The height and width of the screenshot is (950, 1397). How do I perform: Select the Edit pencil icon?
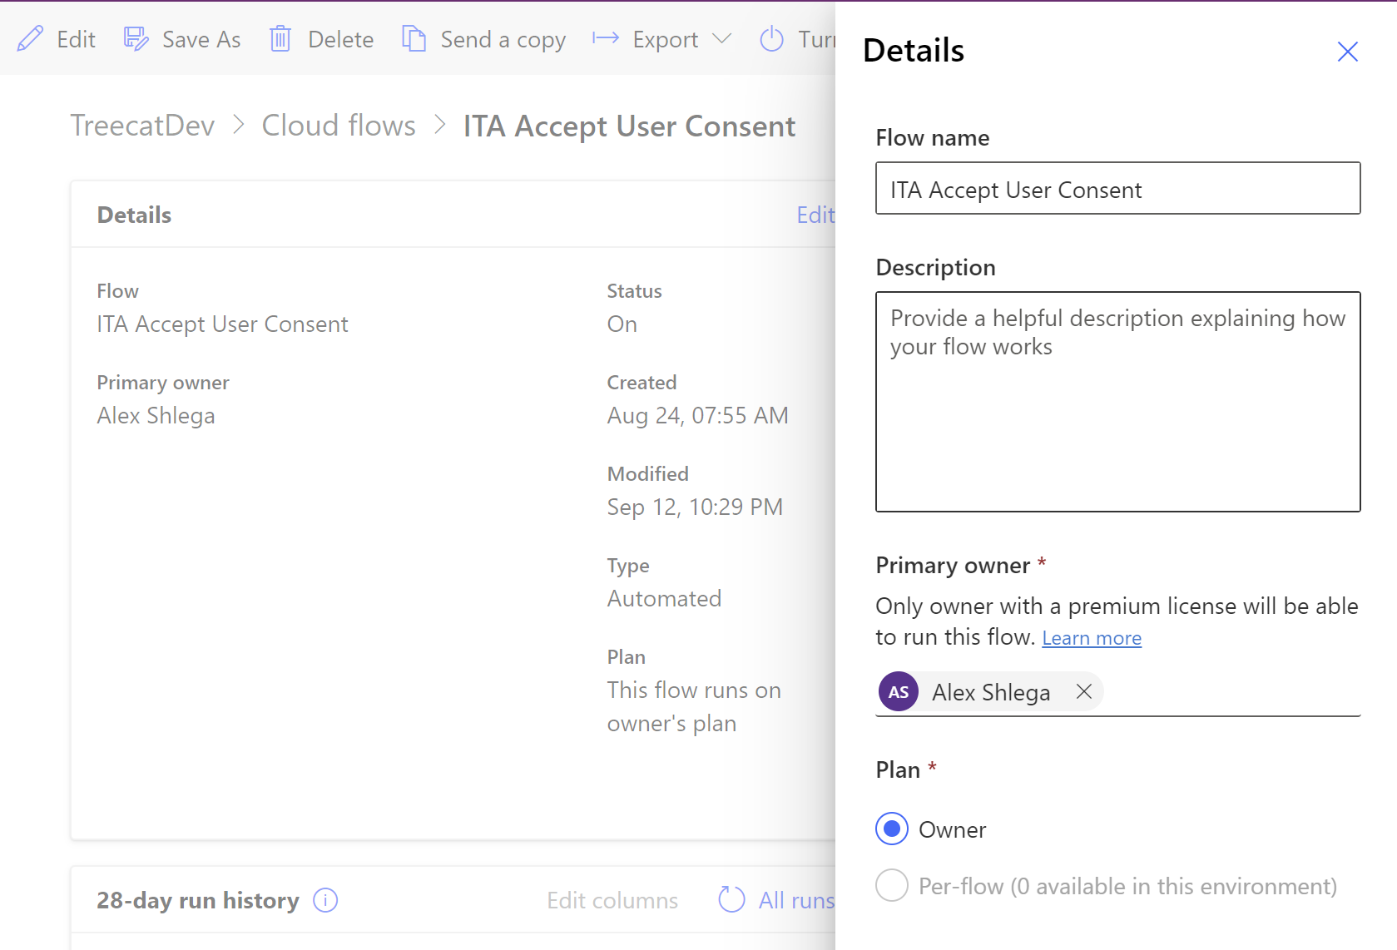[31, 38]
